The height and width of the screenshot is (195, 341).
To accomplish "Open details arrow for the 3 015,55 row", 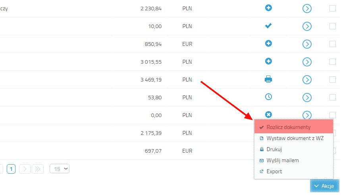I will 306,62.
